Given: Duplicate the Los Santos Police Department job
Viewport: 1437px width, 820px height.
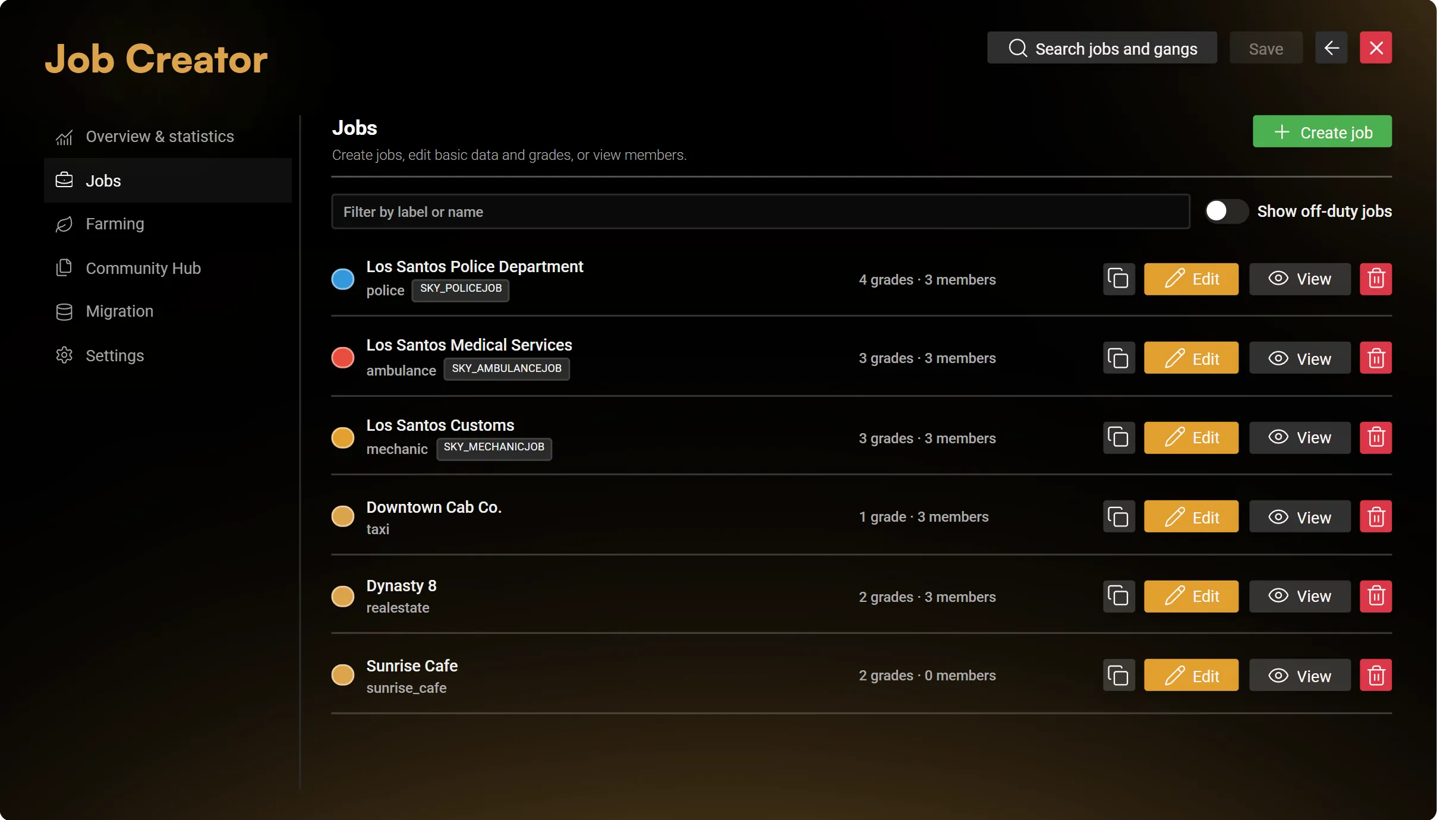Looking at the screenshot, I should pos(1118,279).
